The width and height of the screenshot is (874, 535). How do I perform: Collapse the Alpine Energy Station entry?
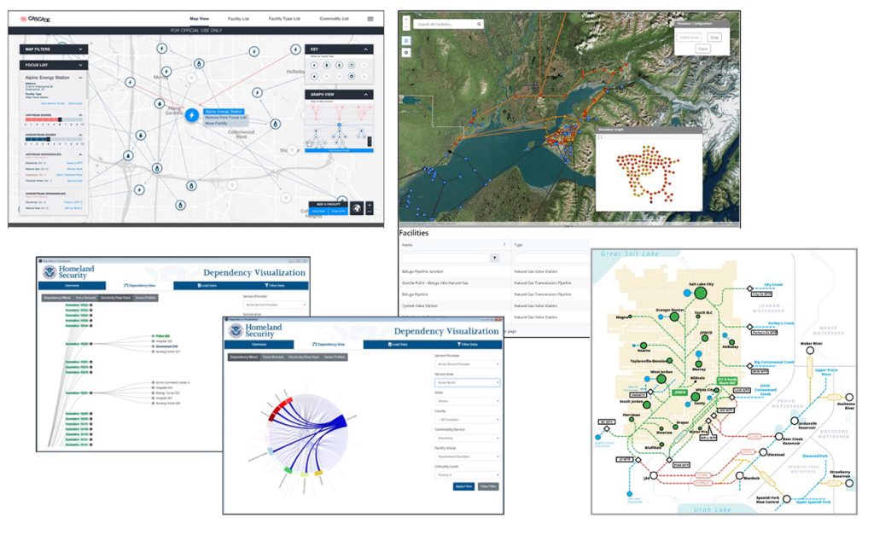coord(80,78)
